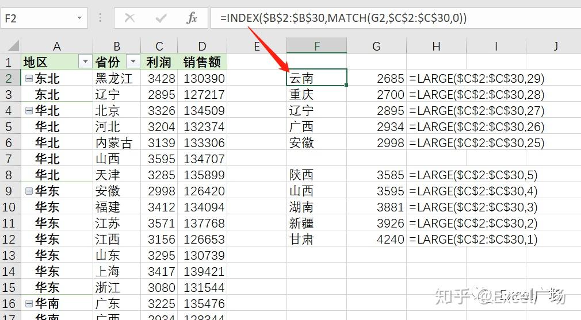The width and height of the screenshot is (581, 320).
Task: Collapse the 华东 group in row 9
Action: point(29,191)
